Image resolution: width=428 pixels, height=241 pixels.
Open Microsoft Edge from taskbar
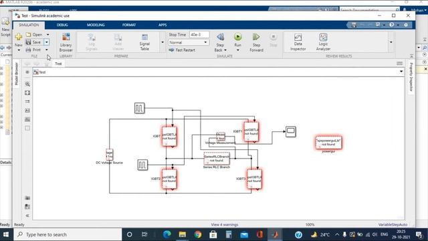tap(167, 234)
